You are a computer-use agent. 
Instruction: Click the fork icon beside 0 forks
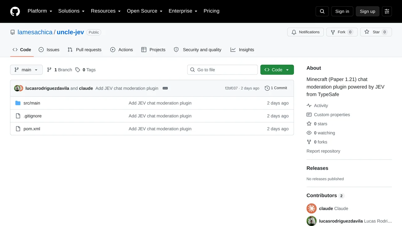pos(309,142)
